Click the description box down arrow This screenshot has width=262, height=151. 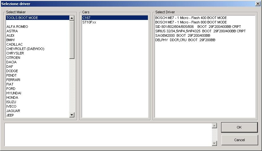pyautogui.click(x=214, y=143)
